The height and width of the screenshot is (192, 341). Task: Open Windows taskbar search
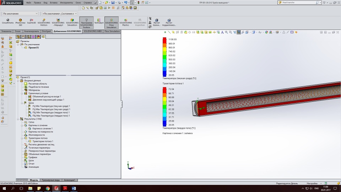tap(13, 188)
